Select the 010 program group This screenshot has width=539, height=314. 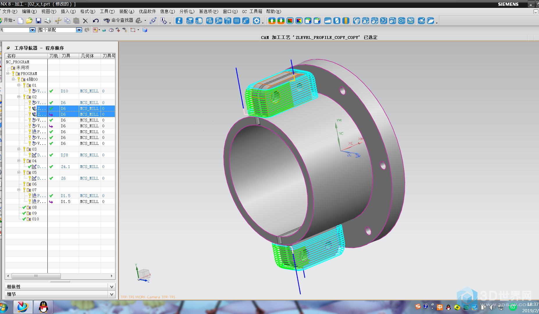tap(35, 219)
